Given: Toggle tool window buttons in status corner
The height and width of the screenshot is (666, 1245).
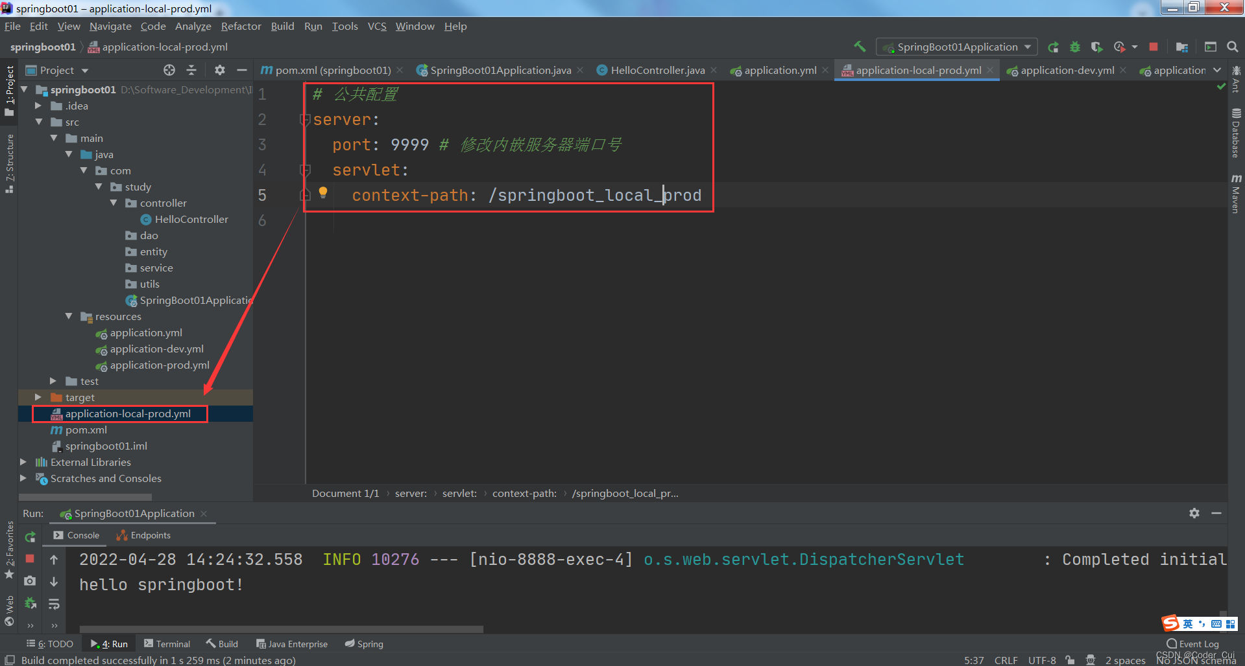Looking at the screenshot, I should (x=10, y=660).
